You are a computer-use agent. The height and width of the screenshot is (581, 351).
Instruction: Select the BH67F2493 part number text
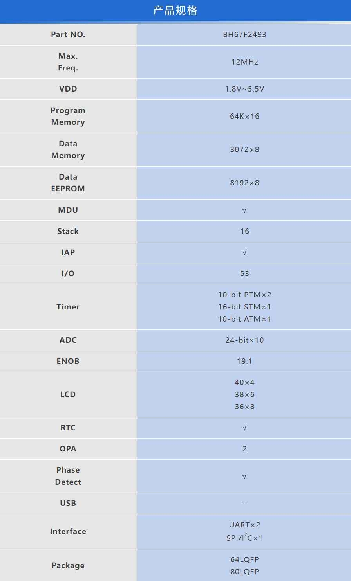click(x=244, y=34)
